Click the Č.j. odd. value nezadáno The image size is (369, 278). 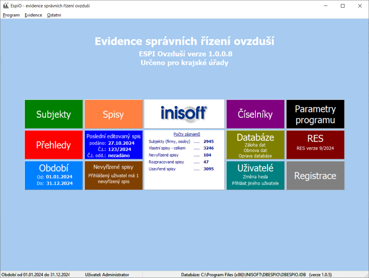[119, 155]
